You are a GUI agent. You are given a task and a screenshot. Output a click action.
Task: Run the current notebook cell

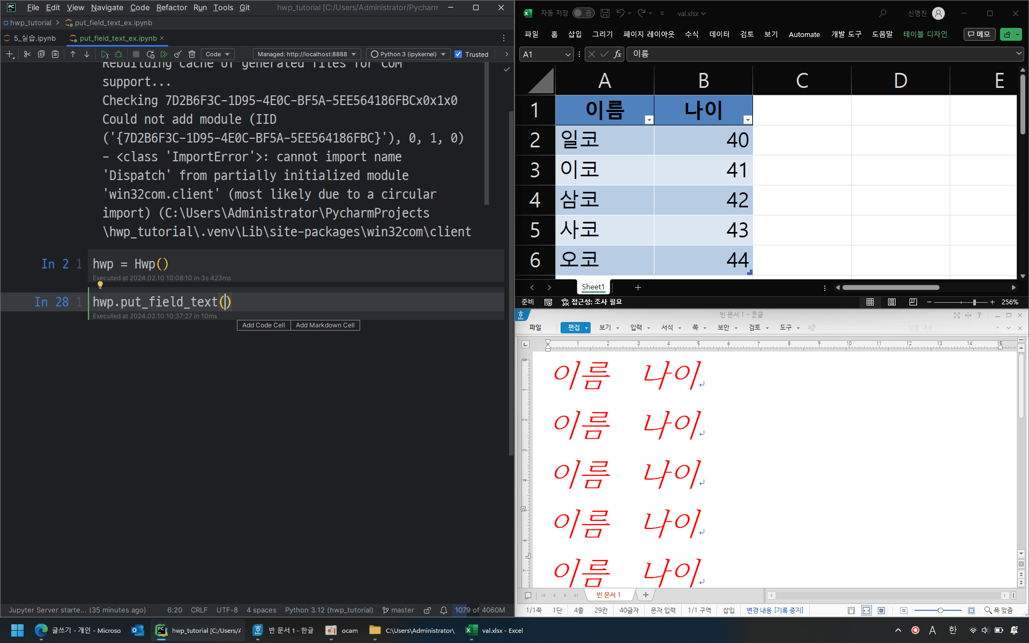(x=105, y=54)
